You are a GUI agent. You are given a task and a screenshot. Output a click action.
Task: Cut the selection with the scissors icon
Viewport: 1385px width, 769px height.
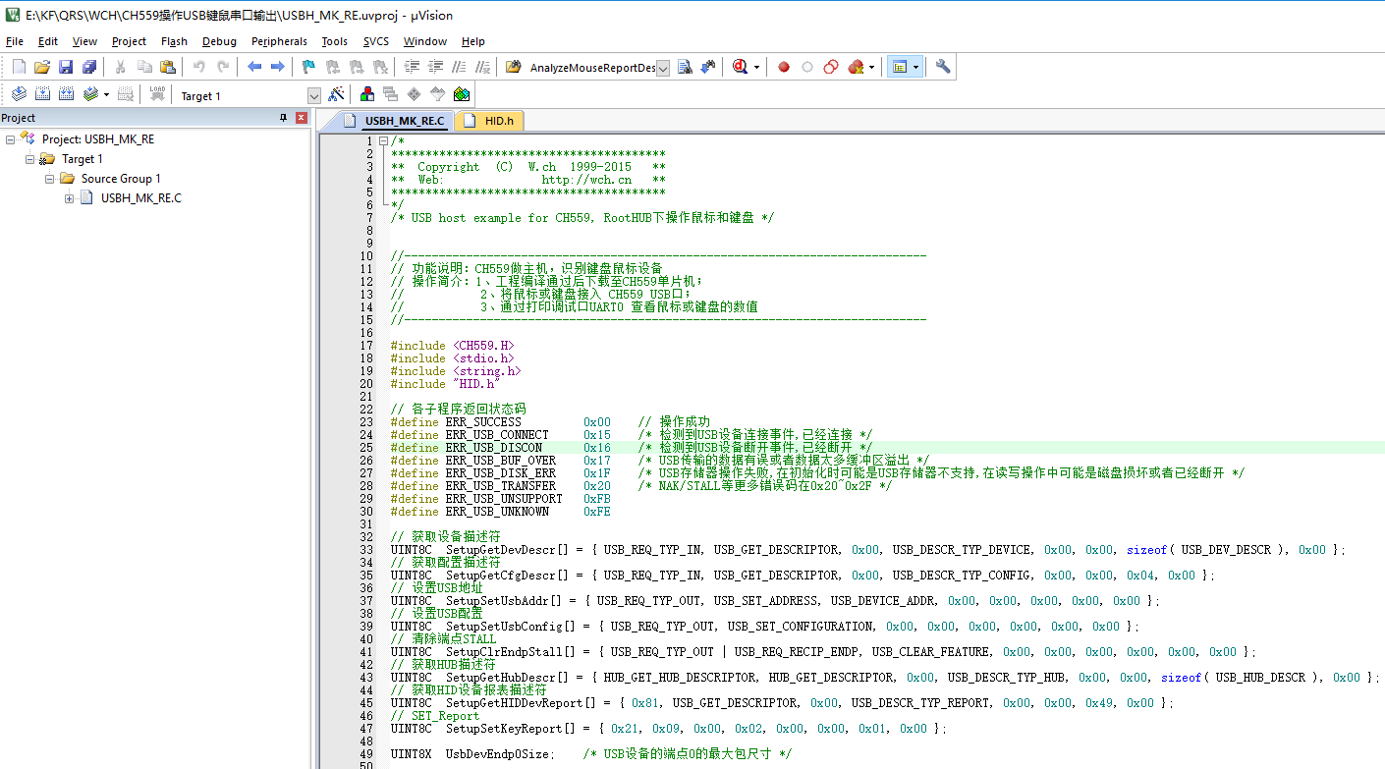point(120,67)
